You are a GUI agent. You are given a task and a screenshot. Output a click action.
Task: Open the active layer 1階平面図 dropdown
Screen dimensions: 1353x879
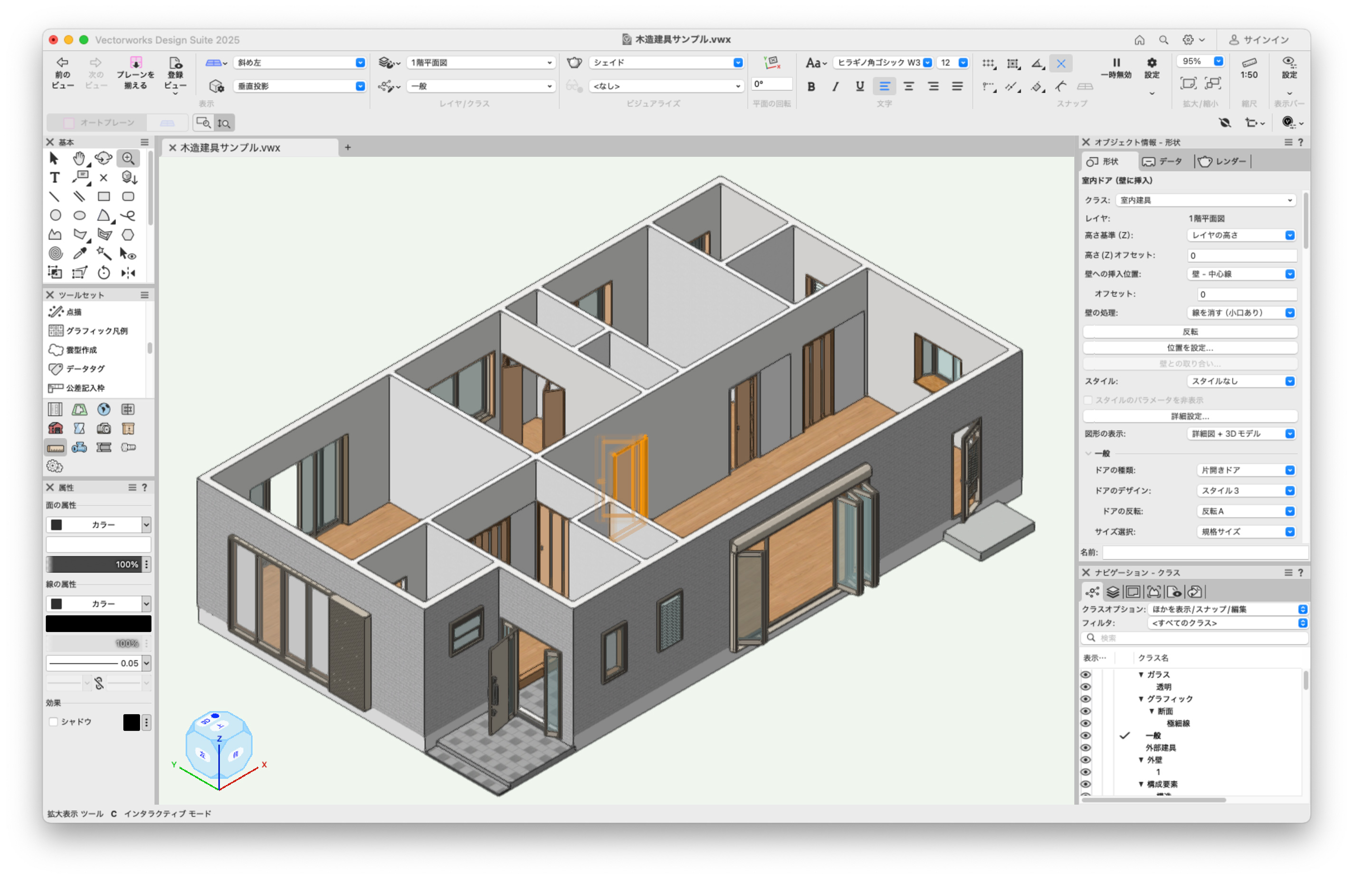(481, 63)
